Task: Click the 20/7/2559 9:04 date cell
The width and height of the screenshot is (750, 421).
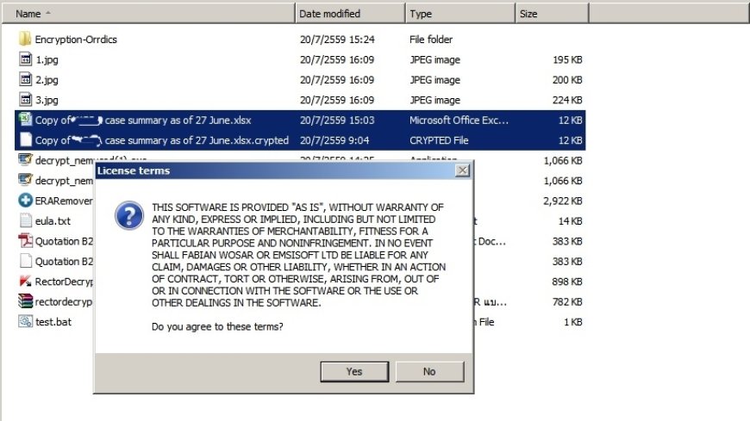Action: point(334,140)
